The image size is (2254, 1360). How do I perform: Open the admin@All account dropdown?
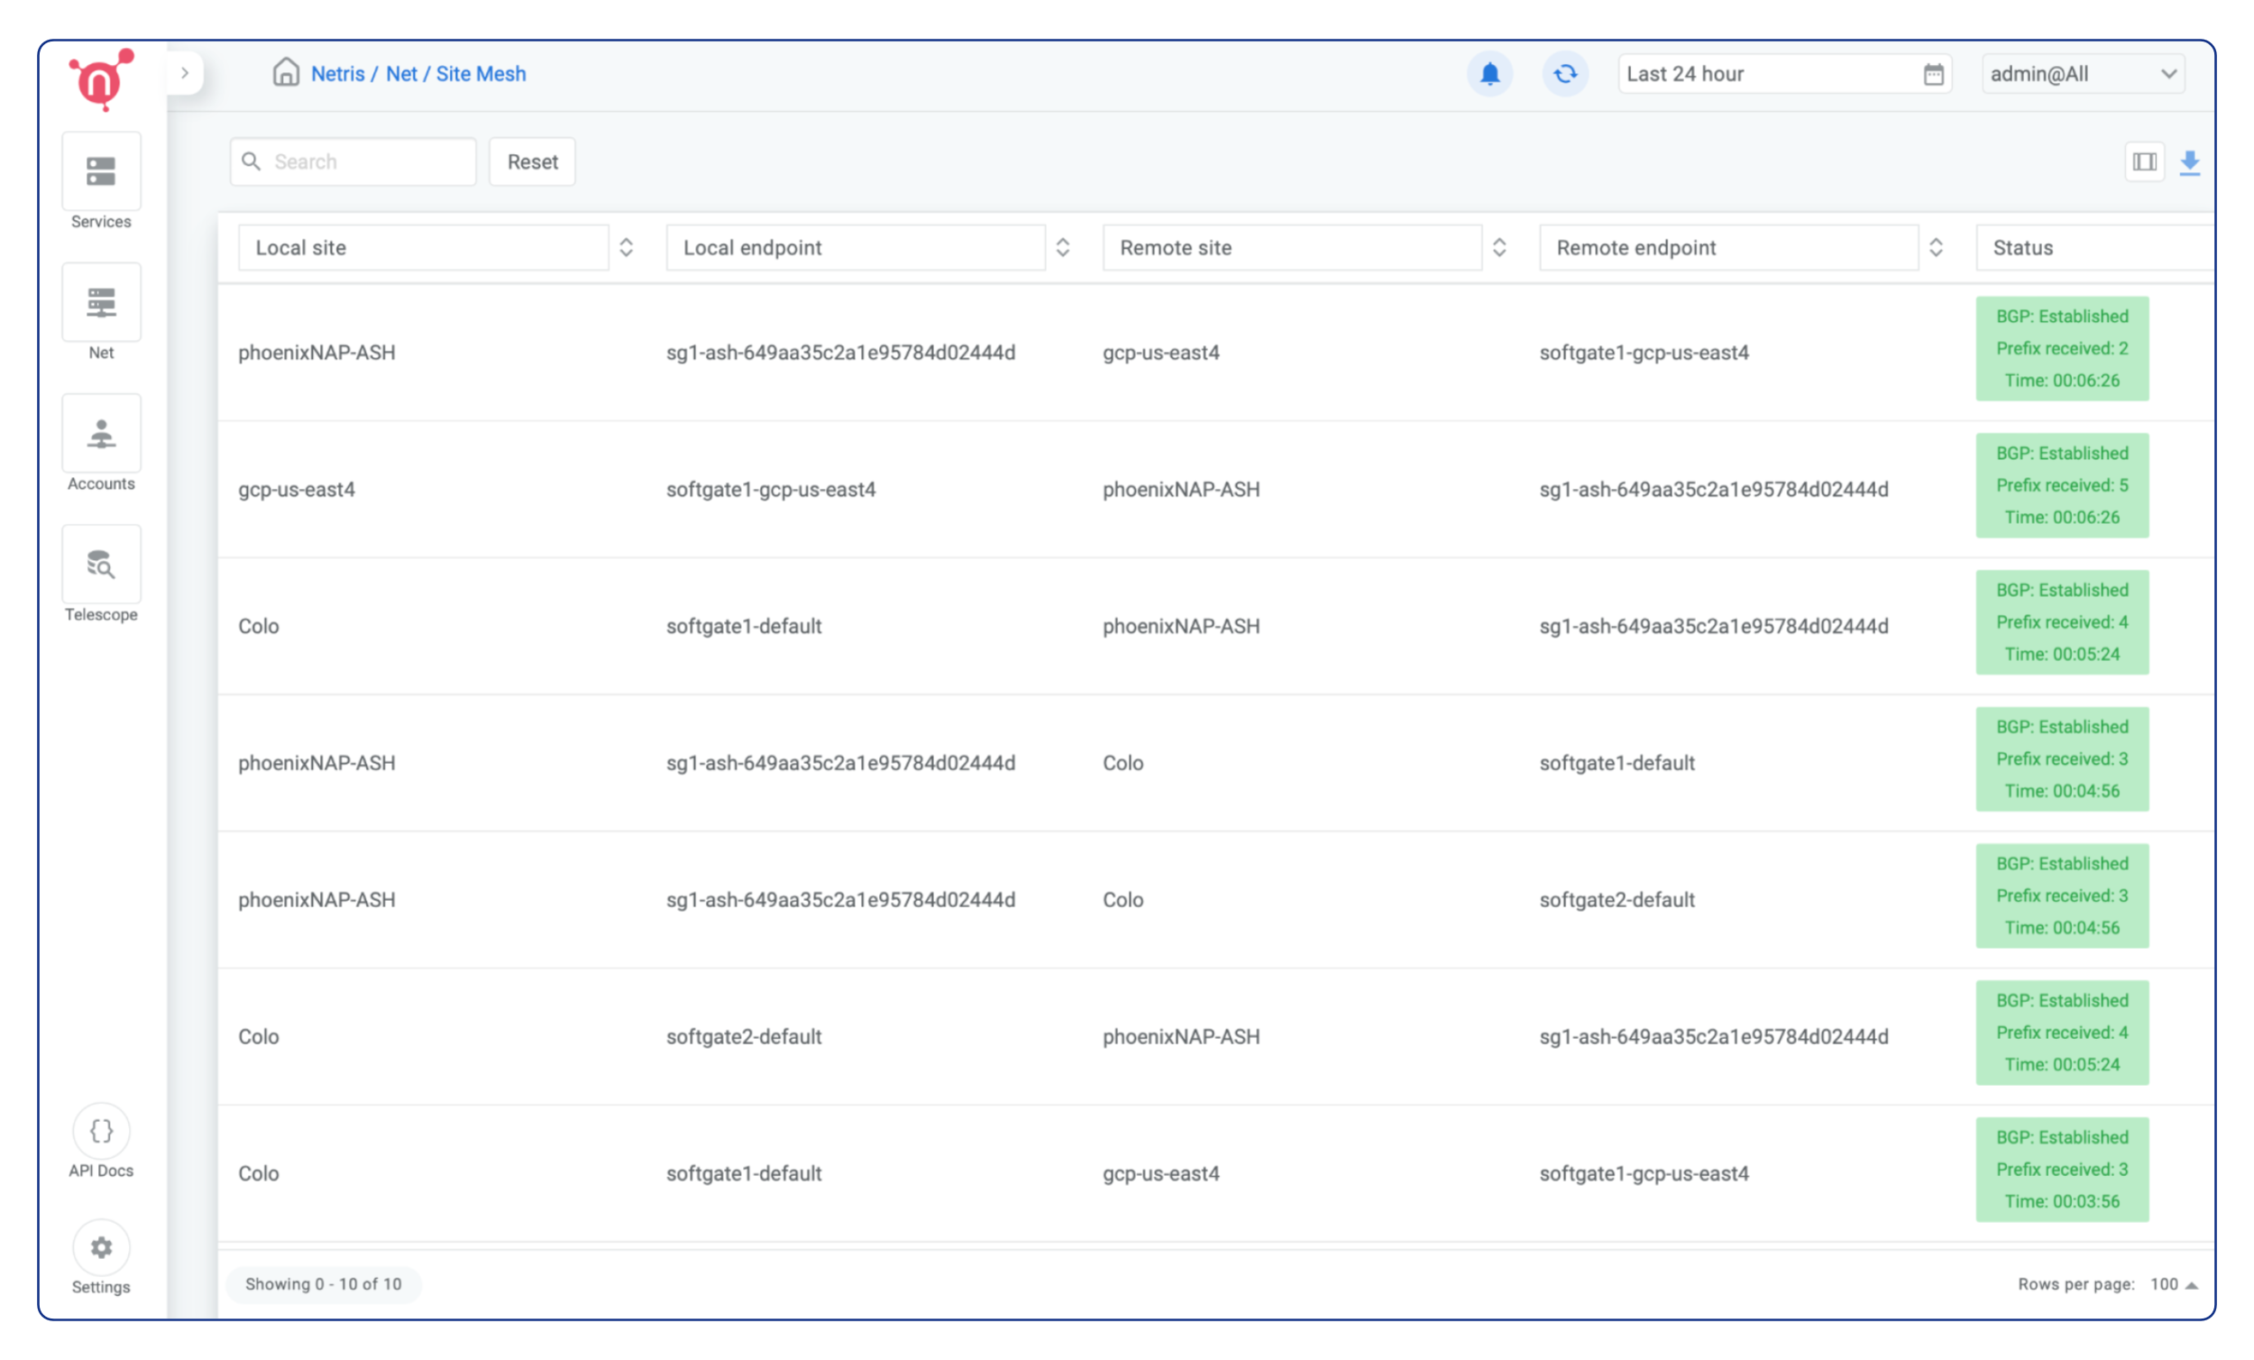click(x=2083, y=74)
